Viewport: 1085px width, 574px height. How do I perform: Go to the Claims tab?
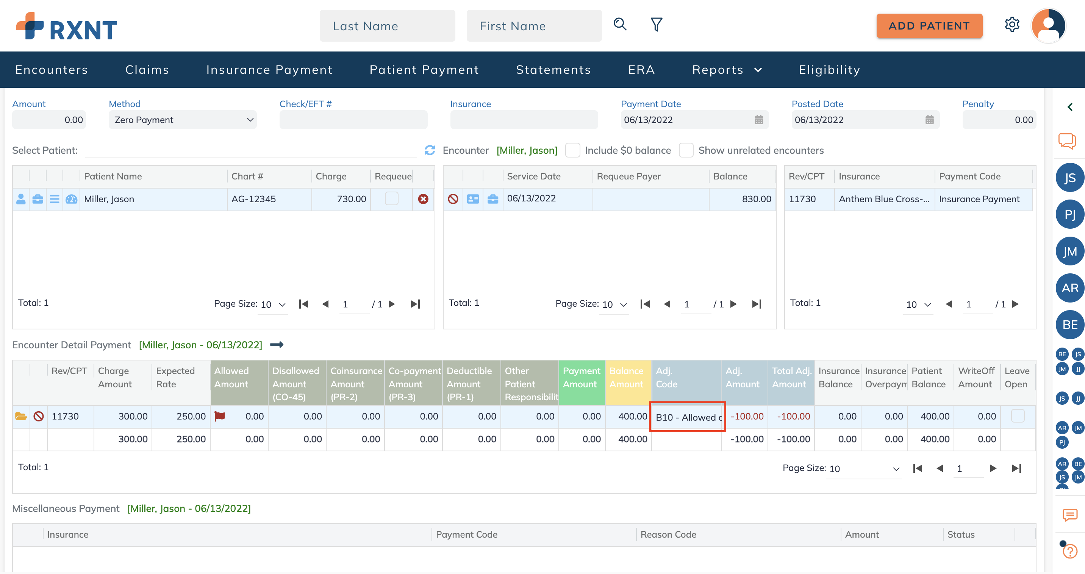click(147, 70)
